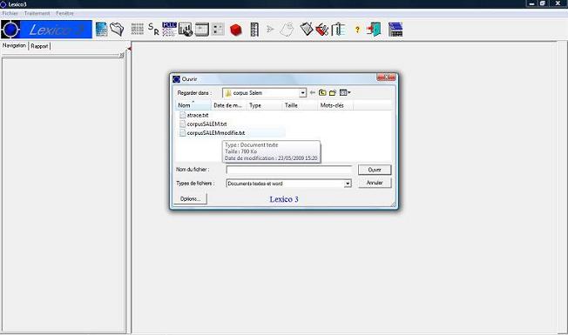568x335 pixels.
Task: Click the exit door icon
Action: click(374, 30)
